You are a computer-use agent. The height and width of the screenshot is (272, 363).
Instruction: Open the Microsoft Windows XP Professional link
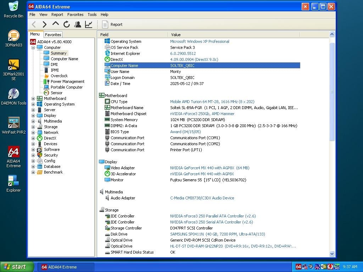200,41
